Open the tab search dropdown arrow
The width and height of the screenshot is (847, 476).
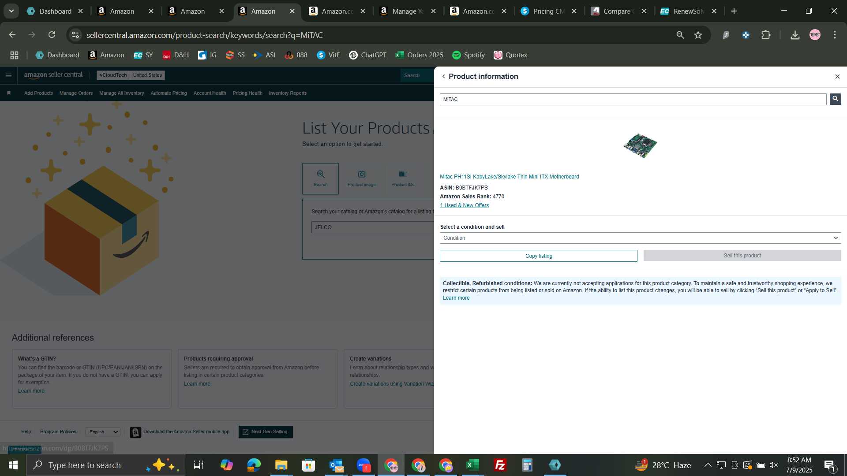pyautogui.click(x=11, y=11)
